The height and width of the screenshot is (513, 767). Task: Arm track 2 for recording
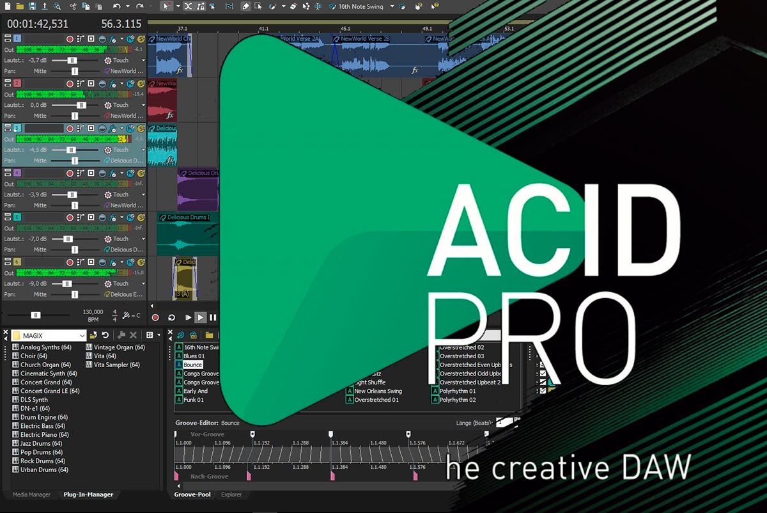point(70,83)
